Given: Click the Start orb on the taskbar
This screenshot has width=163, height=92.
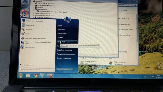Looking at the screenshot, I should click(20, 76).
